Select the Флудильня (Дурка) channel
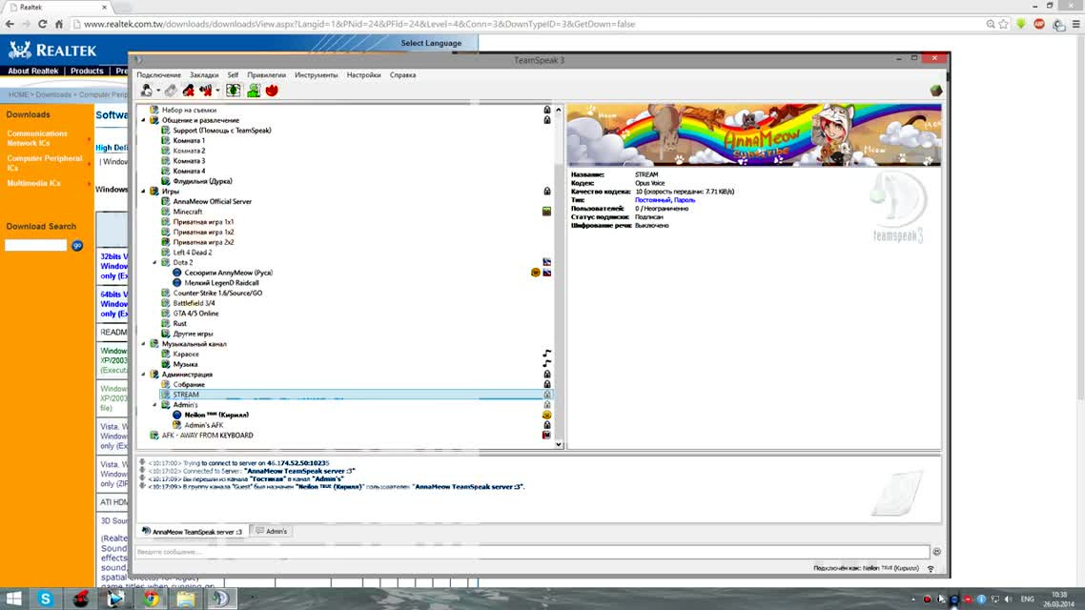Screen dimensions: 1085x610 [x=203, y=181]
